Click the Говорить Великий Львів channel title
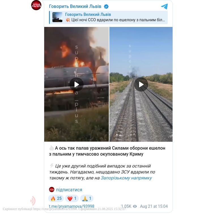The image size is (204, 214). click(x=75, y=7)
